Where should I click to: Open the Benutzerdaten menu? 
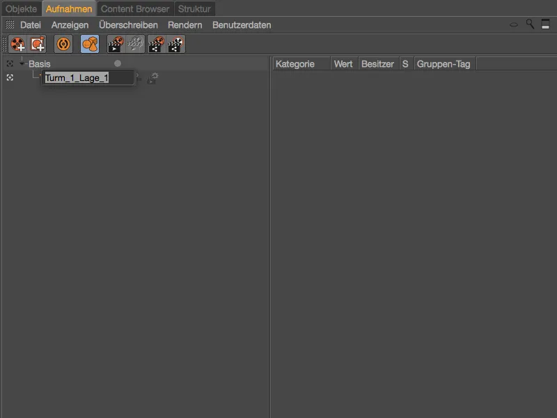pyautogui.click(x=242, y=25)
